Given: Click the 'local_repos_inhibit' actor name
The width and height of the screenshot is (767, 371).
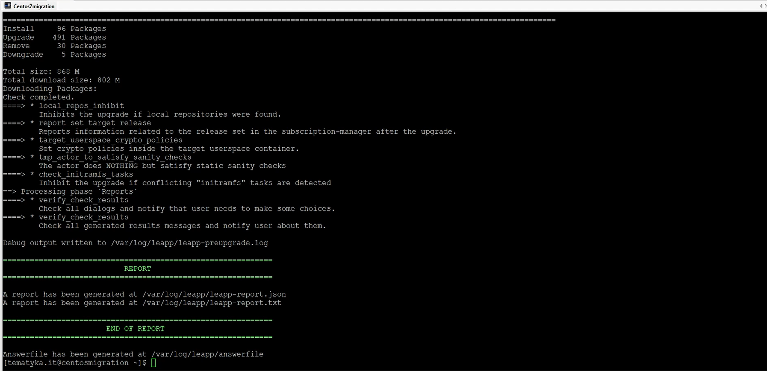Looking at the screenshot, I should click(81, 106).
